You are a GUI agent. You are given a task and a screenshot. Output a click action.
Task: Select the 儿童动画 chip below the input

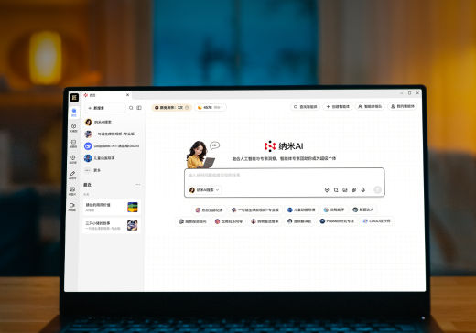click(301, 209)
